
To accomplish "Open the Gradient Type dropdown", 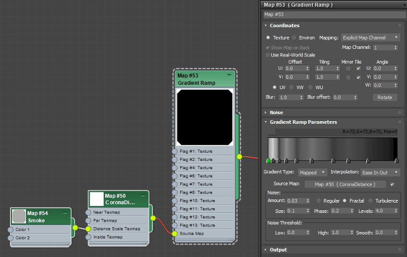I will [x=311, y=172].
